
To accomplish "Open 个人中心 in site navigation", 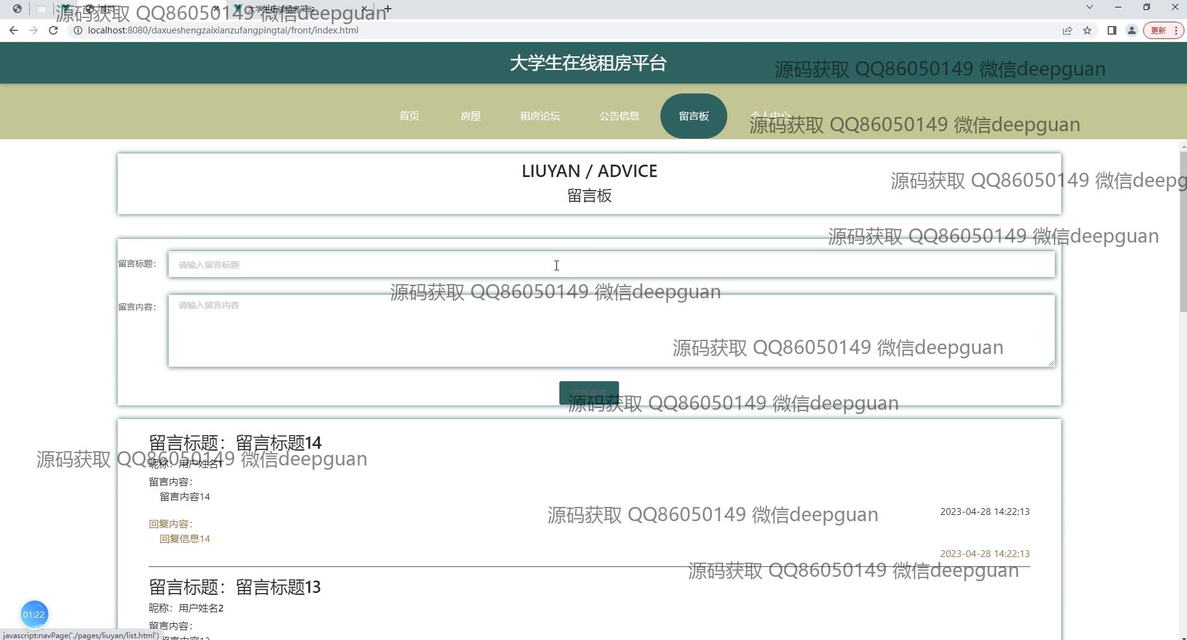I will [x=770, y=116].
